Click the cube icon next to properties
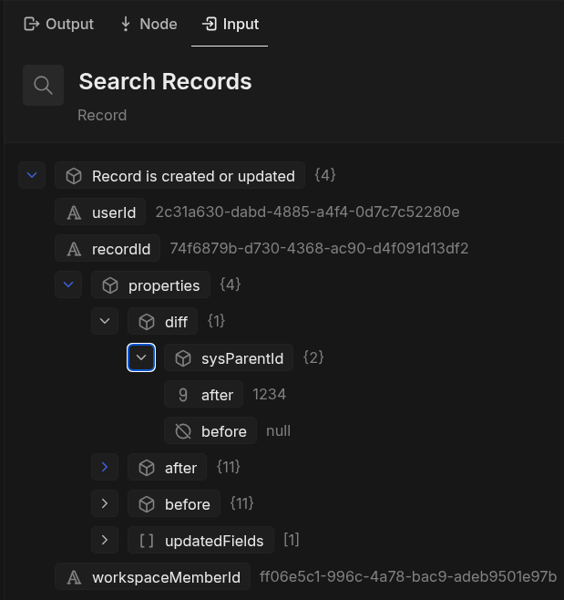The image size is (564, 600). [x=110, y=285]
